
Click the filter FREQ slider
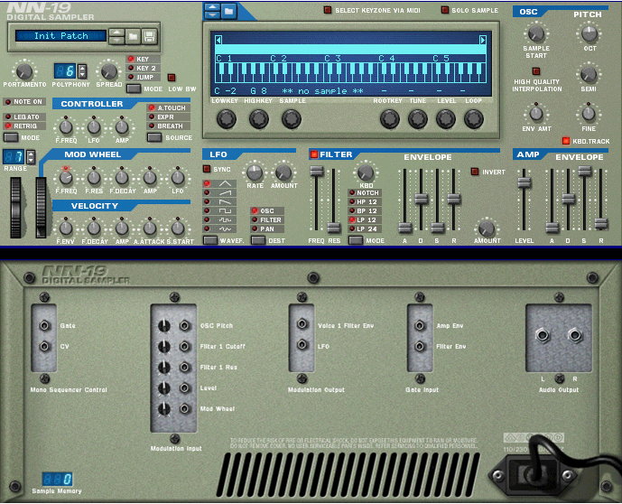[316, 172]
